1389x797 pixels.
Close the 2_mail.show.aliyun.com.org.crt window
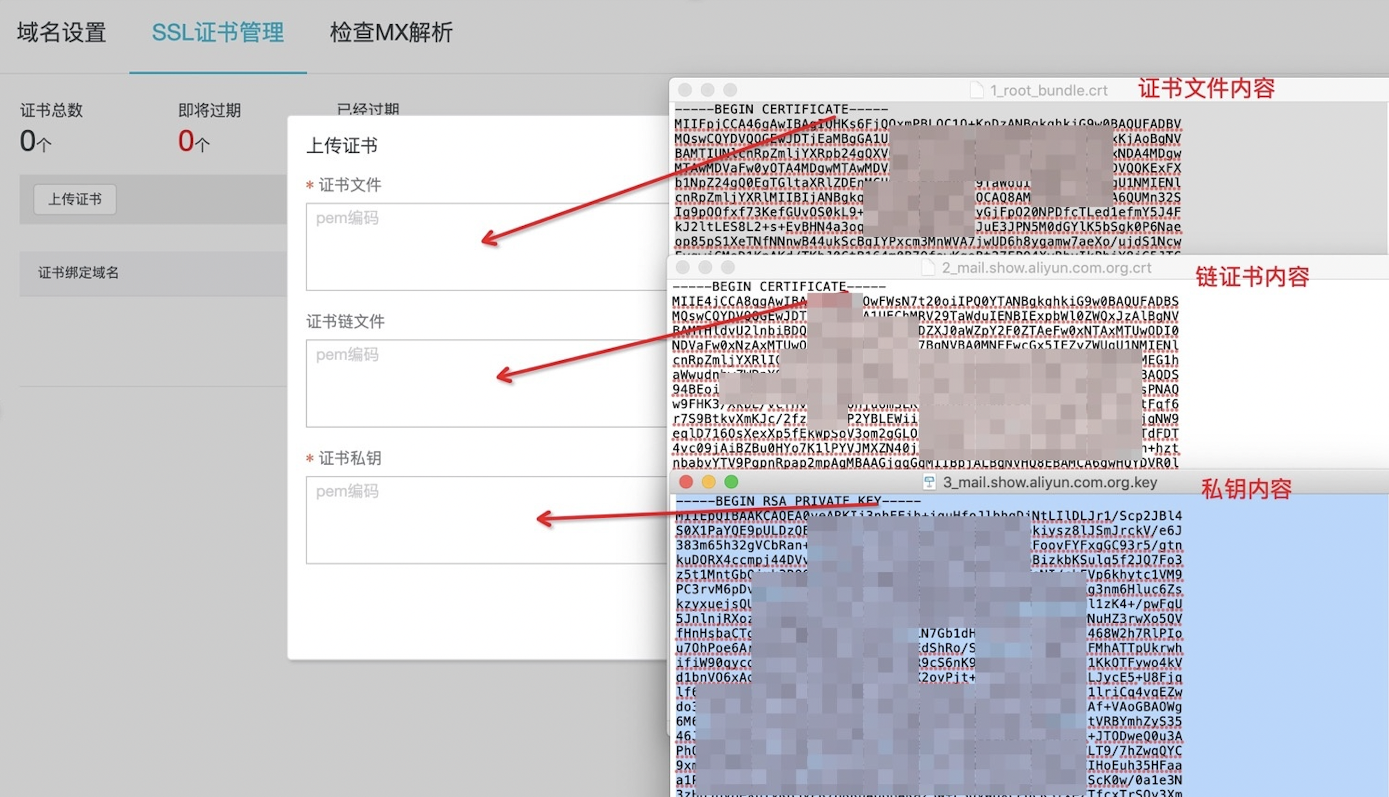(x=682, y=267)
